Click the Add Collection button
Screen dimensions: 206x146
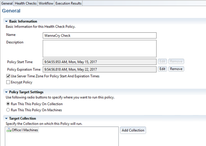pos(133,130)
